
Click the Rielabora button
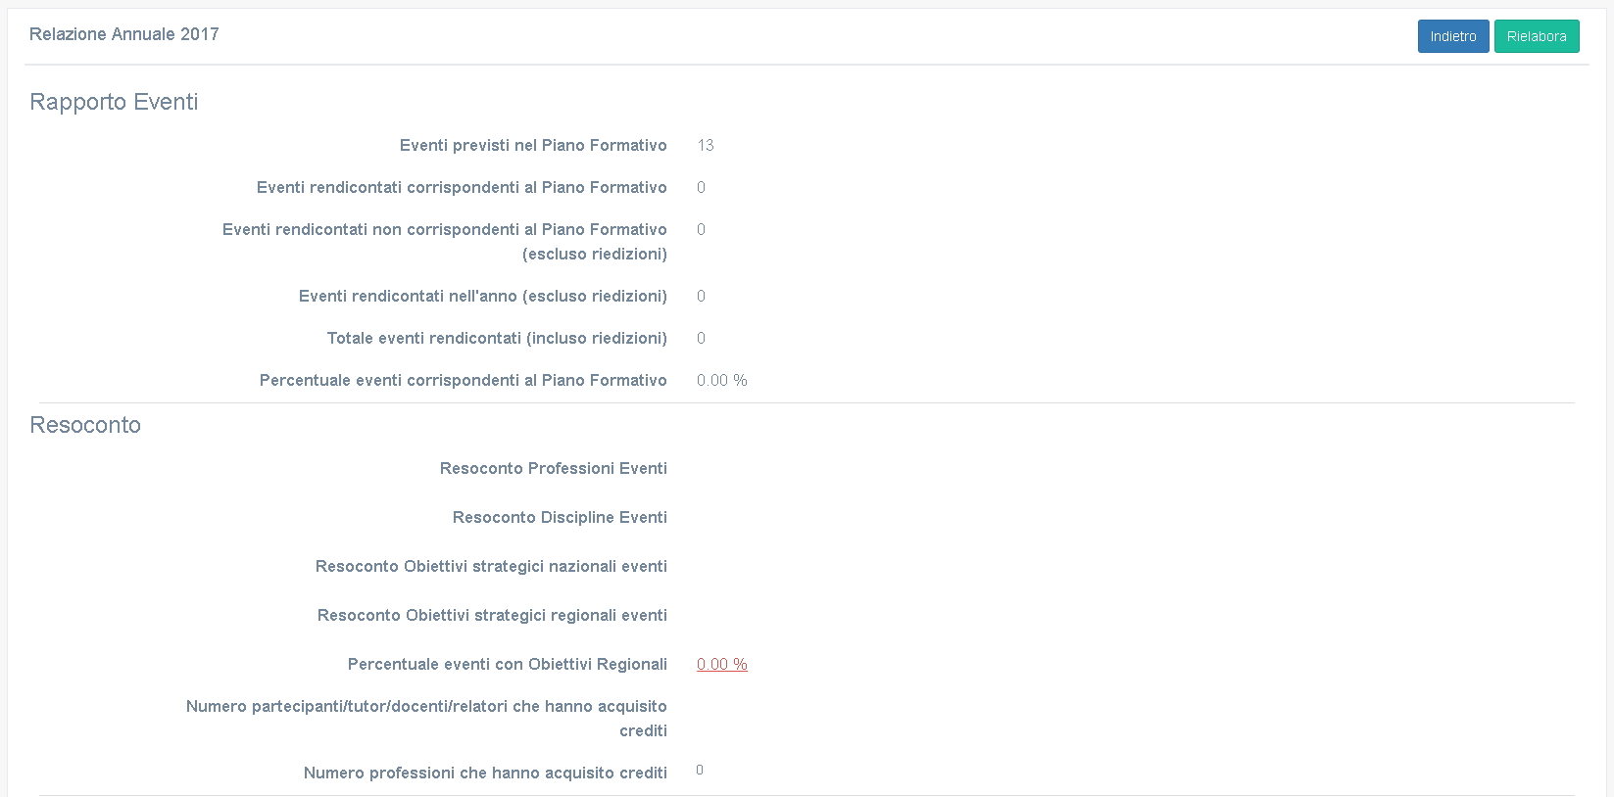(x=1537, y=36)
